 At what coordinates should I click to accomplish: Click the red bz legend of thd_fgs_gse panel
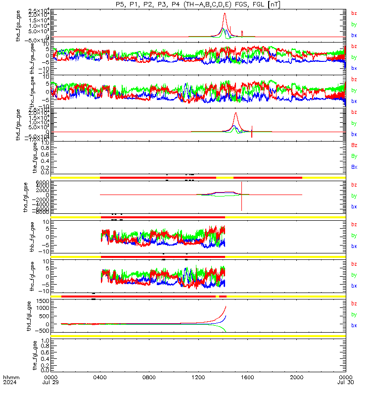click(354, 112)
